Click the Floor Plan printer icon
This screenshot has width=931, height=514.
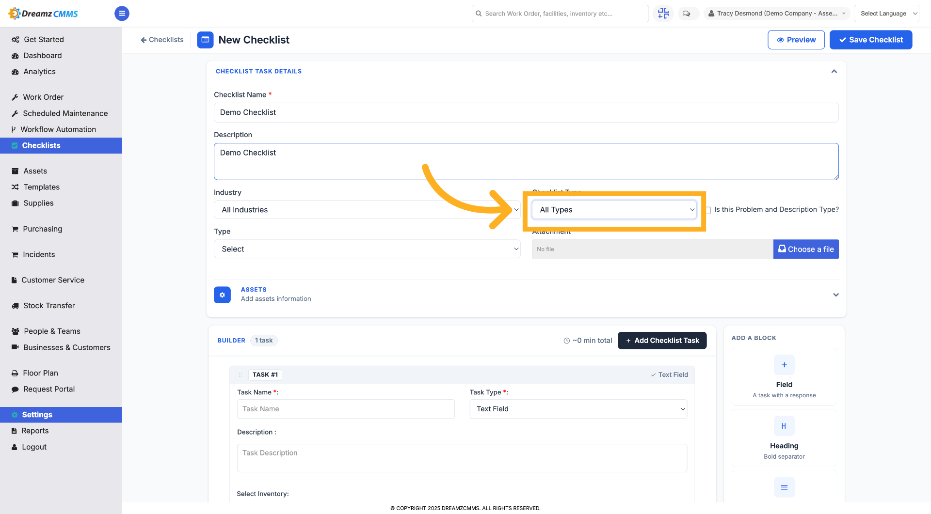click(x=15, y=373)
